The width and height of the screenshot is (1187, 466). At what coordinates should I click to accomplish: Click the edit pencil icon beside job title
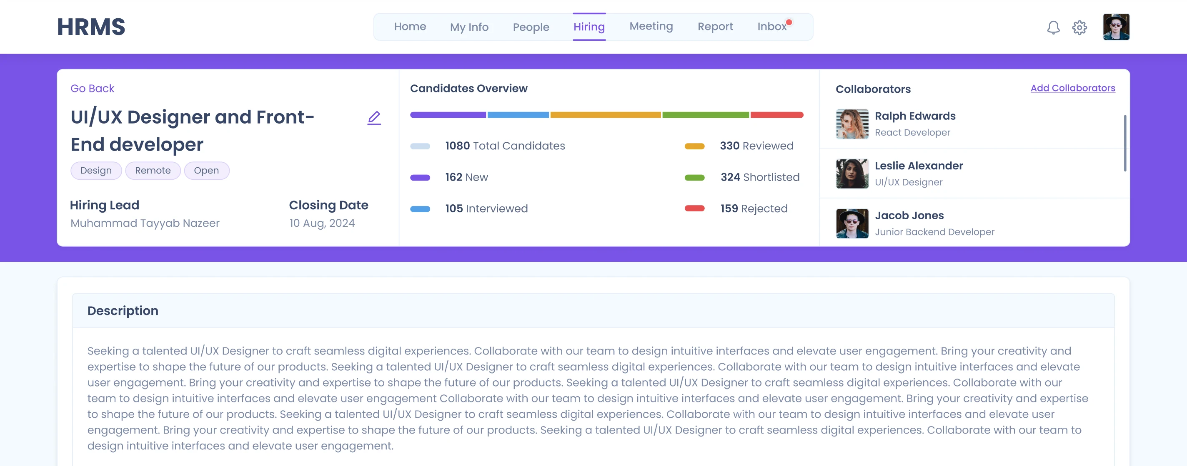(x=374, y=118)
